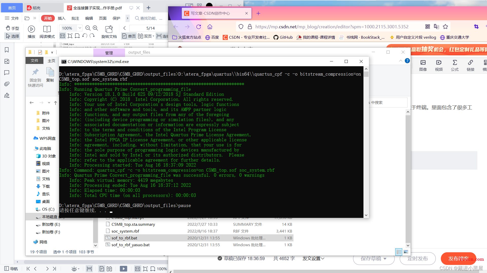Open the GitHub bookmark
The image size is (487, 273).
click(283, 37)
